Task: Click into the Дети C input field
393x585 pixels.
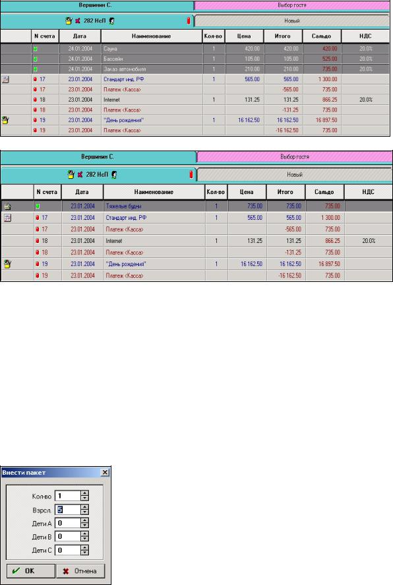Action: (68, 550)
